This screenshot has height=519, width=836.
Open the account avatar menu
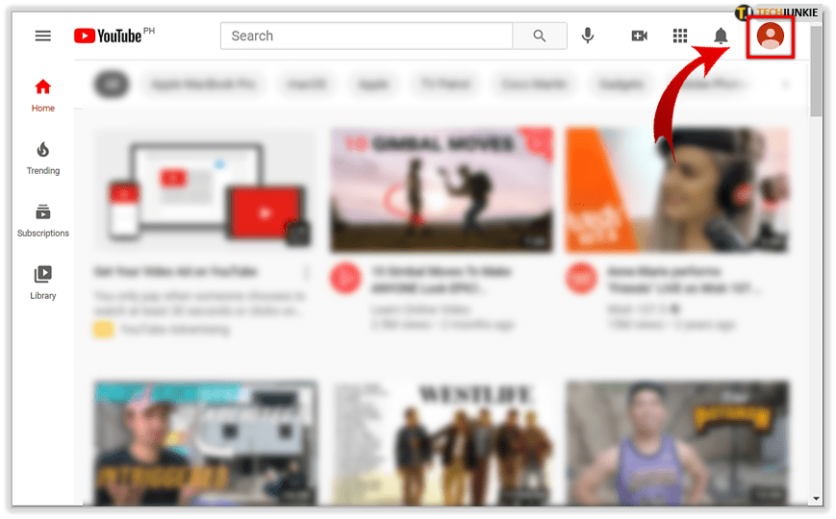[771, 36]
